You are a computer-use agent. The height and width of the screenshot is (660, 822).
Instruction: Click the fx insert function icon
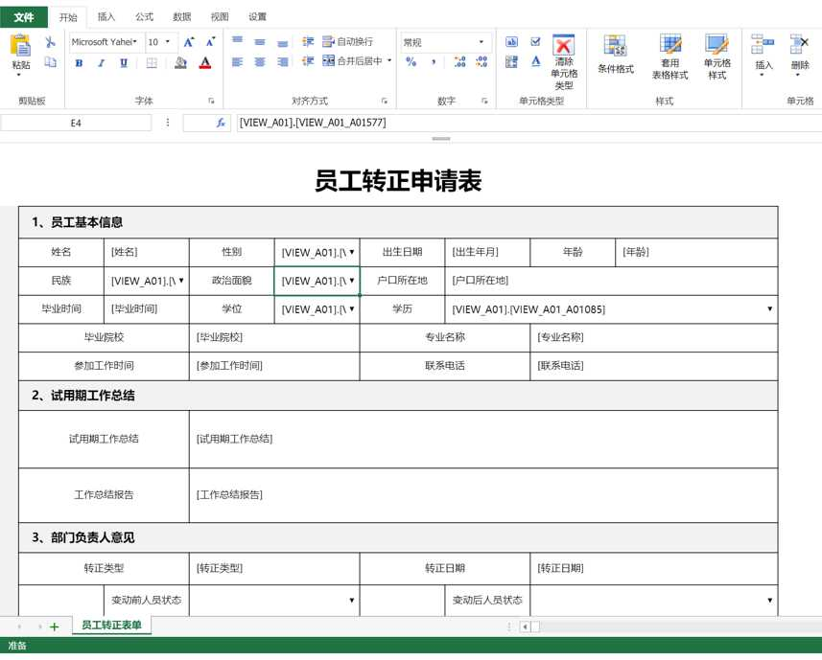click(x=221, y=123)
